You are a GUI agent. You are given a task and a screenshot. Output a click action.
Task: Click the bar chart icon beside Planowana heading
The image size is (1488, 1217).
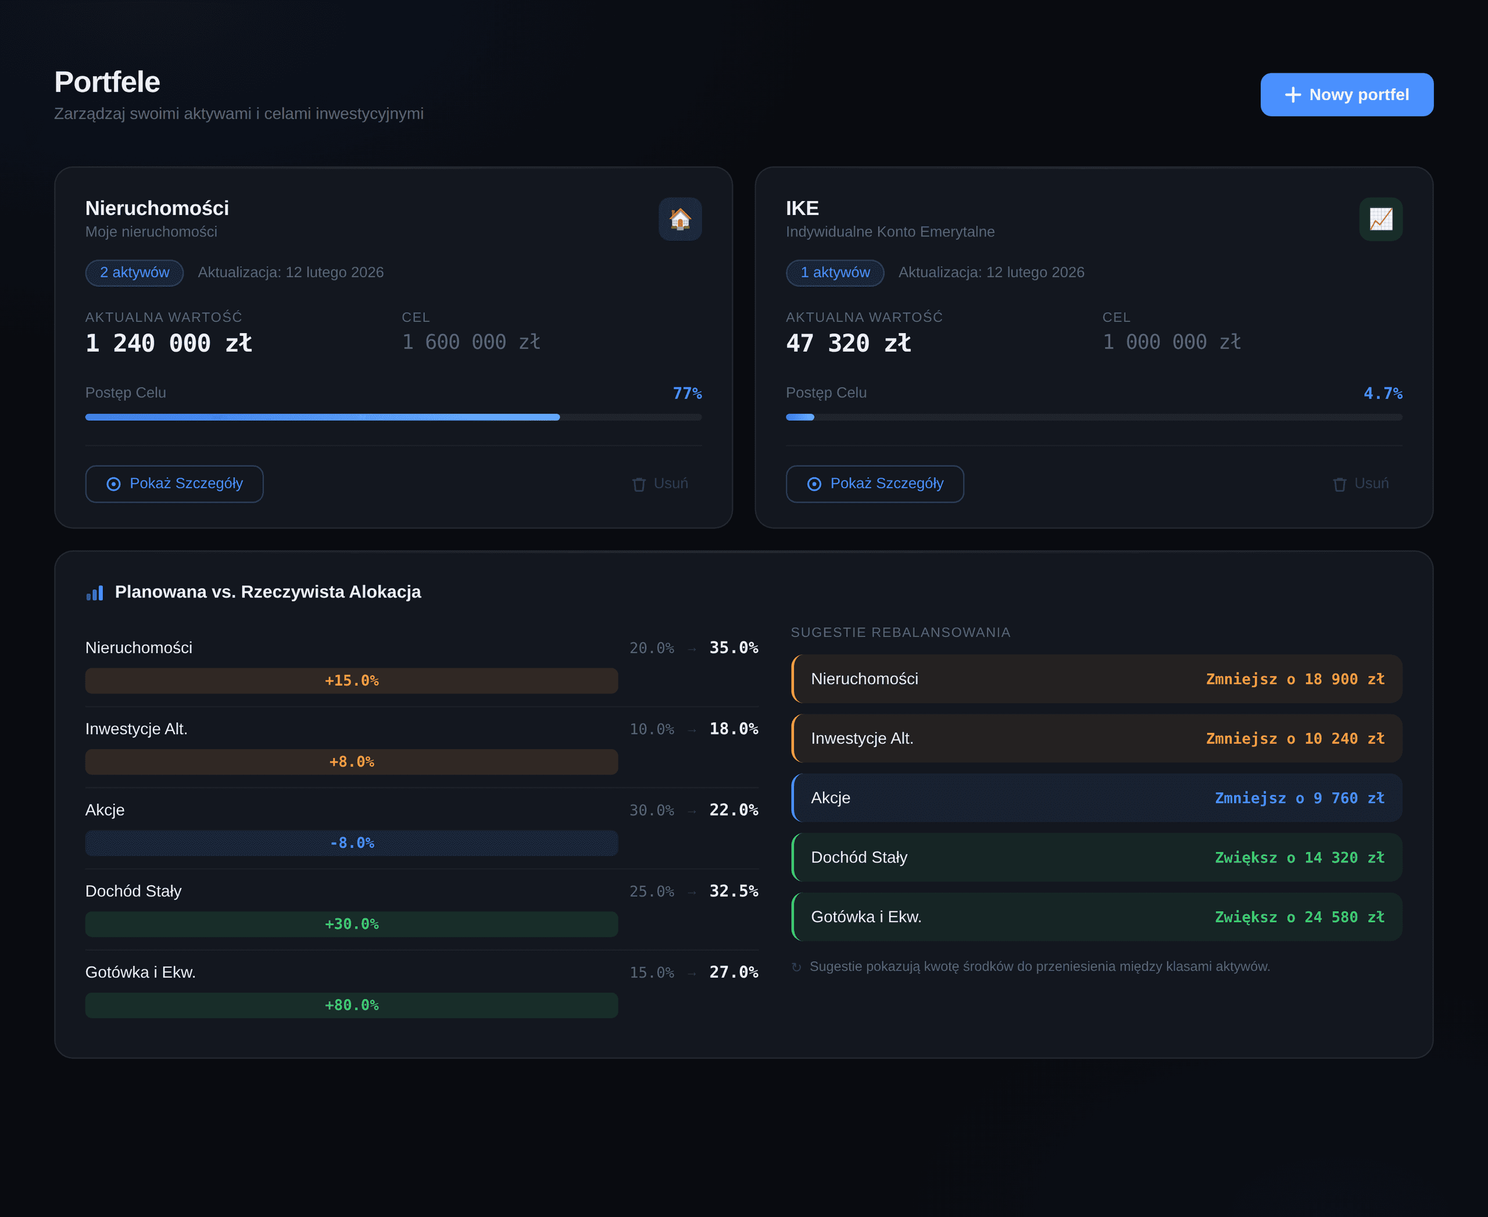[95, 593]
